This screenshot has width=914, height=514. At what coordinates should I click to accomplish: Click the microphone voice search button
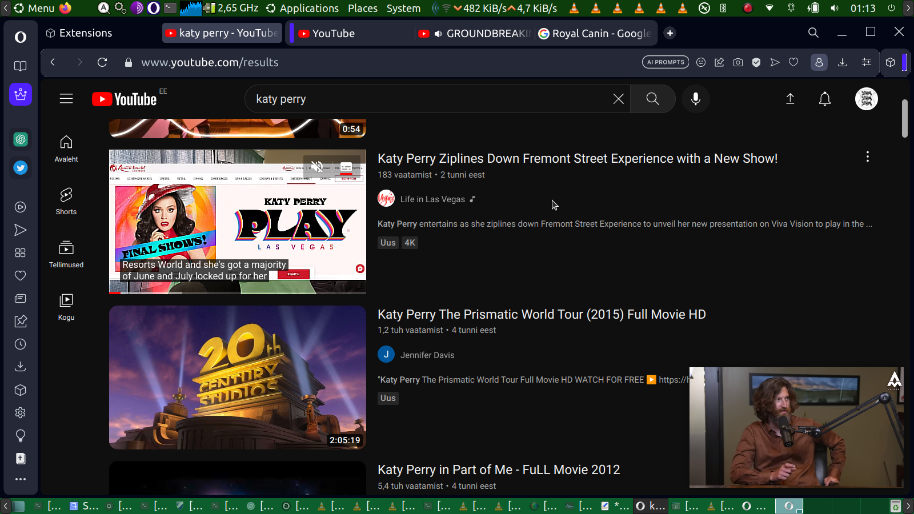click(x=695, y=99)
